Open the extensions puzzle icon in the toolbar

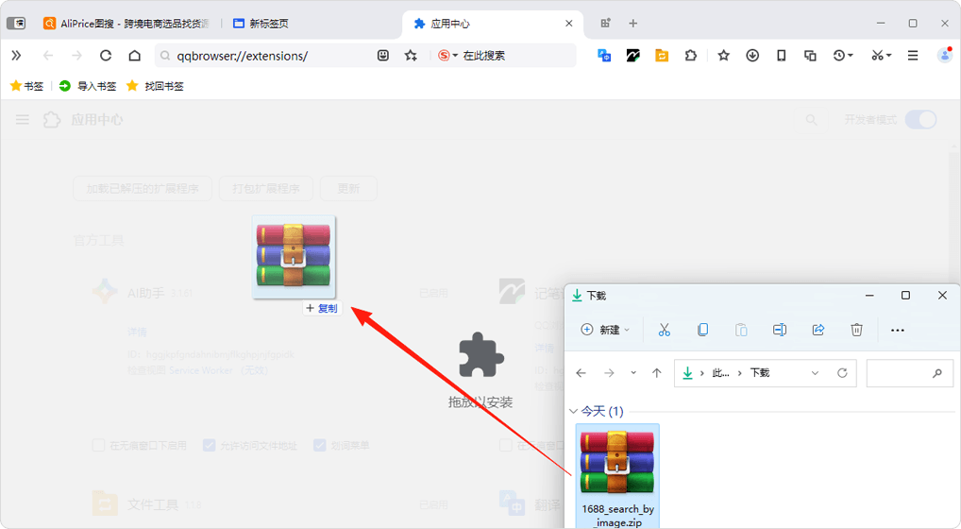[691, 56]
